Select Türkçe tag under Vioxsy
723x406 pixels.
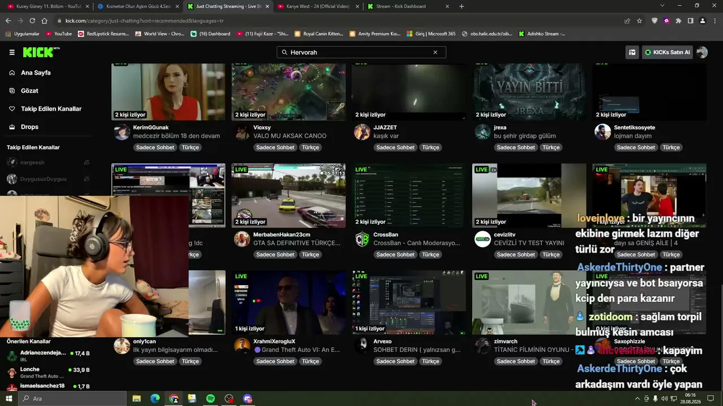pyautogui.click(x=310, y=147)
